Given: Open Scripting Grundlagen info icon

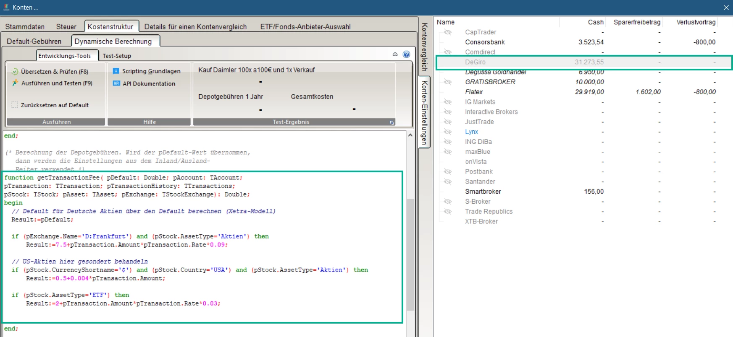Looking at the screenshot, I should [116, 71].
